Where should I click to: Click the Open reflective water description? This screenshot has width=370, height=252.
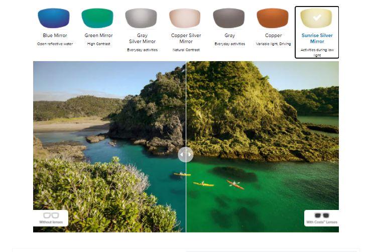click(55, 44)
